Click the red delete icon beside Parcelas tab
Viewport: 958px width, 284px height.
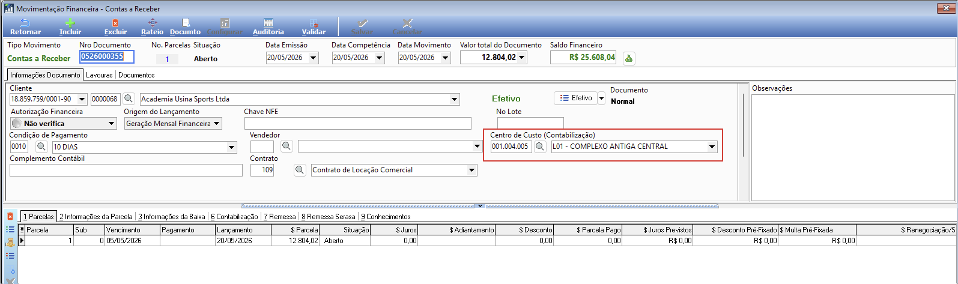click(x=10, y=216)
